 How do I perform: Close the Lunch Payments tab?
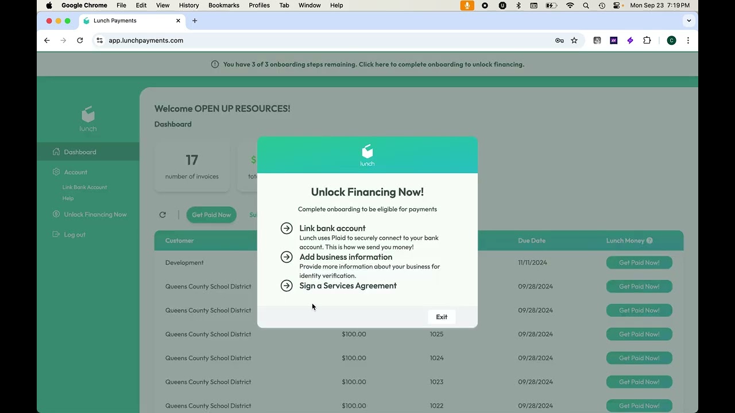point(178,21)
